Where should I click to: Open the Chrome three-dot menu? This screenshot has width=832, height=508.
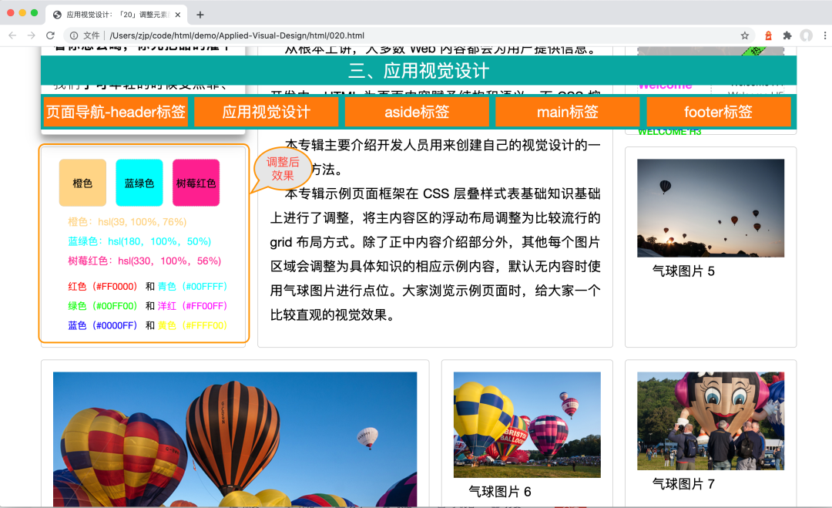(x=824, y=35)
